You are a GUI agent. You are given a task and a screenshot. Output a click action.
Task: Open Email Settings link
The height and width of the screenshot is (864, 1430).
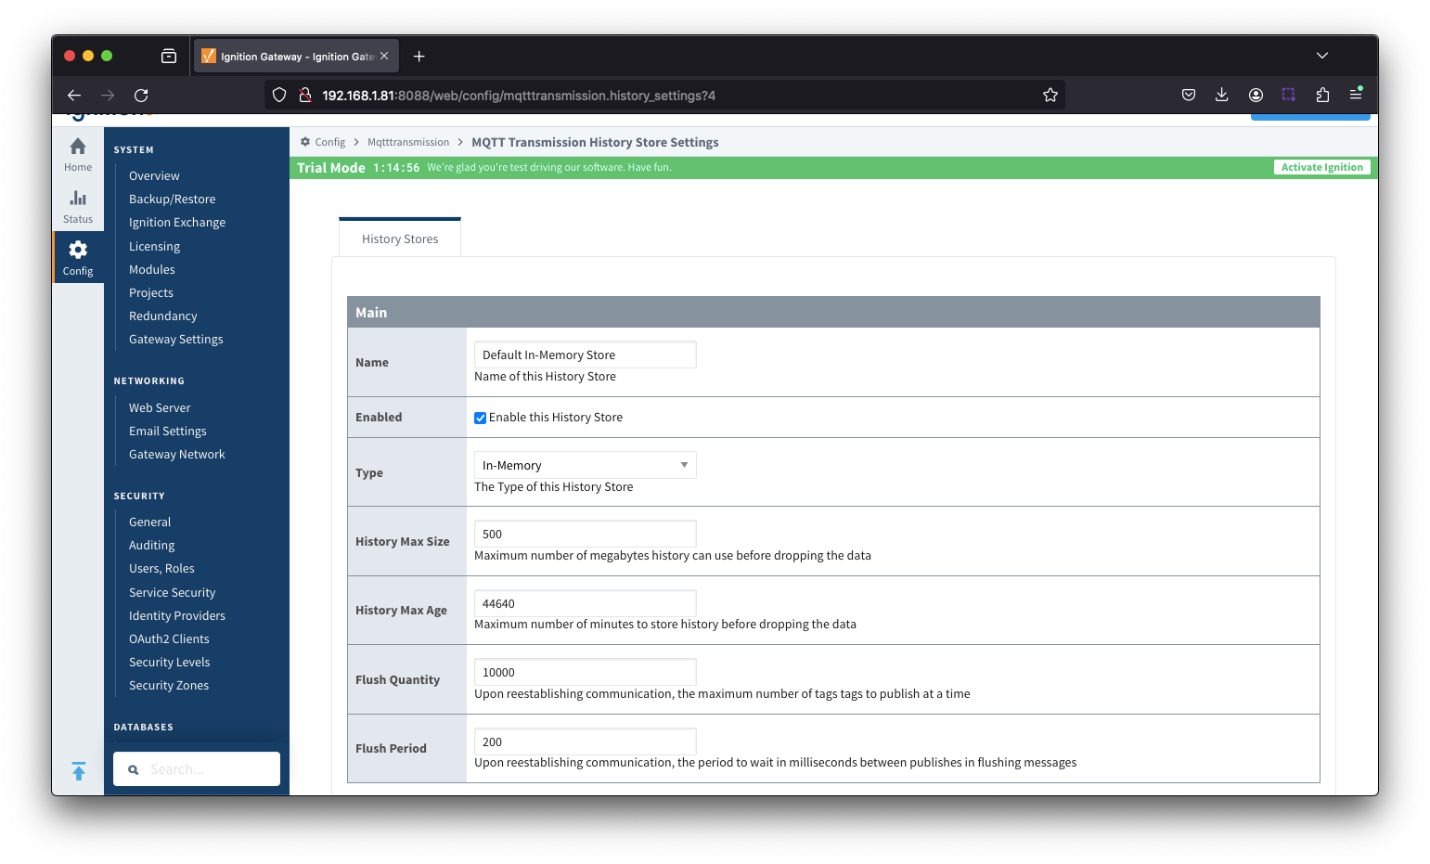pyautogui.click(x=168, y=431)
